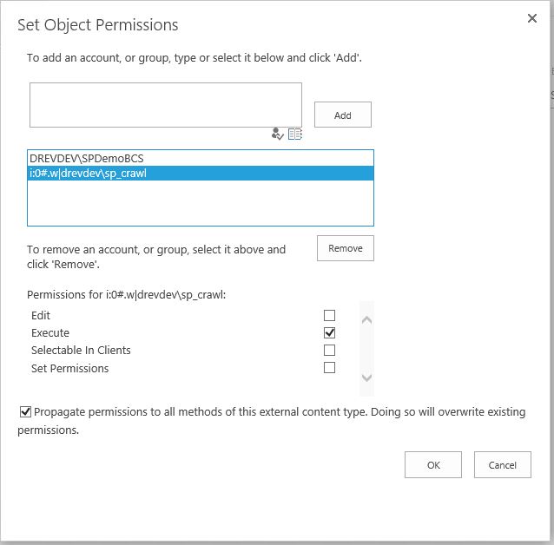Image resolution: width=554 pixels, height=545 pixels.
Task: Enable the Edit permission checkbox
Action: [x=329, y=315]
